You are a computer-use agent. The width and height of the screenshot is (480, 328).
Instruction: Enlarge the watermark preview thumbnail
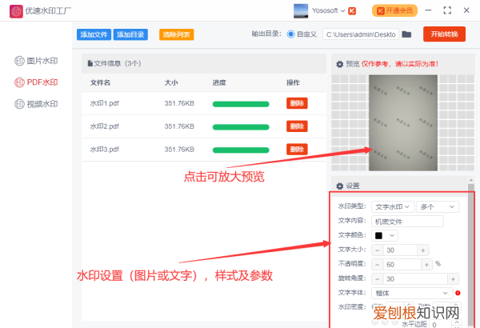pos(403,123)
